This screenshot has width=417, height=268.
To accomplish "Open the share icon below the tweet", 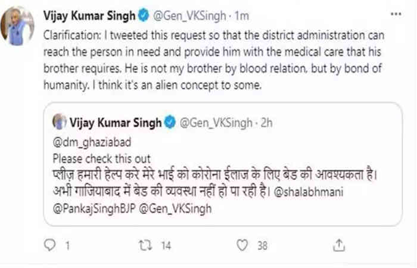I will coord(340,245).
